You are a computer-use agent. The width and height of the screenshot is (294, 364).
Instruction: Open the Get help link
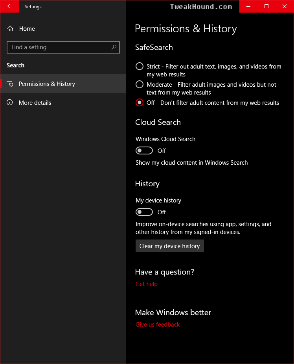click(x=147, y=284)
